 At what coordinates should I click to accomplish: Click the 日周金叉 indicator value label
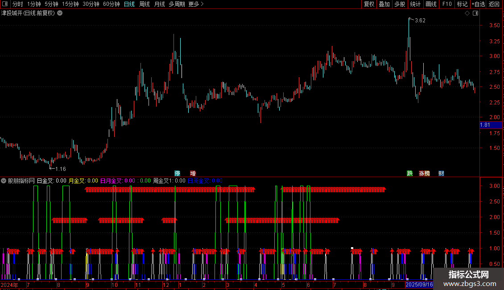click(205, 181)
